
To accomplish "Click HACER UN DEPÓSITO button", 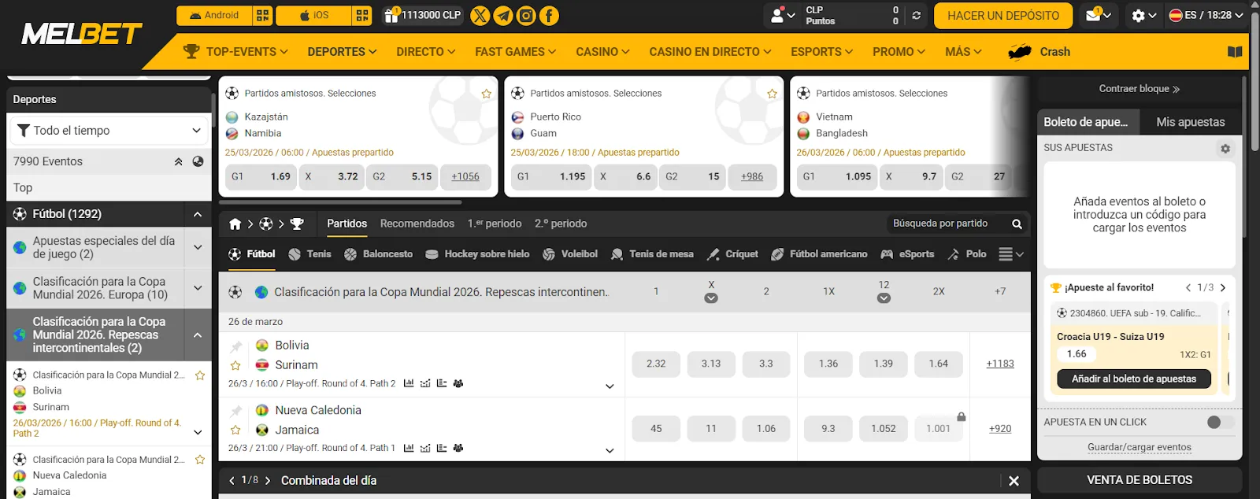I will pyautogui.click(x=1003, y=16).
